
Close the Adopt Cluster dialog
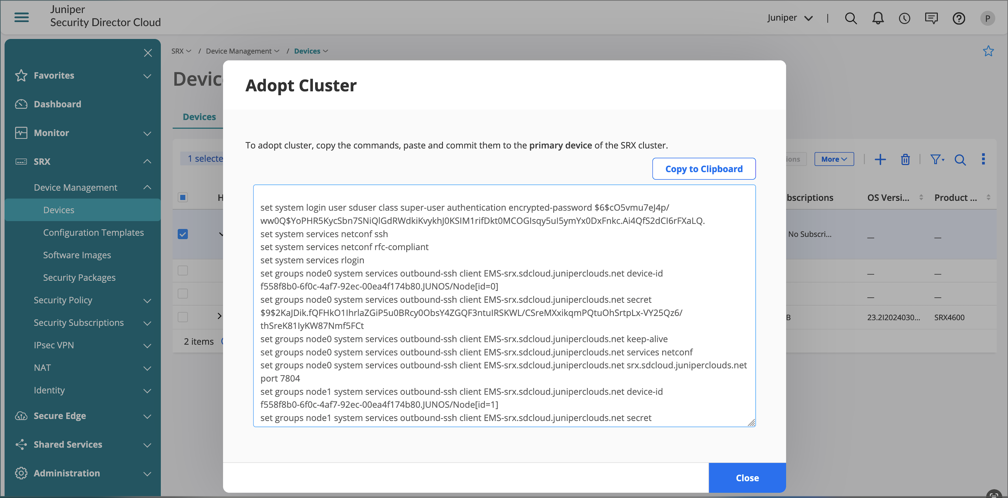(x=747, y=478)
